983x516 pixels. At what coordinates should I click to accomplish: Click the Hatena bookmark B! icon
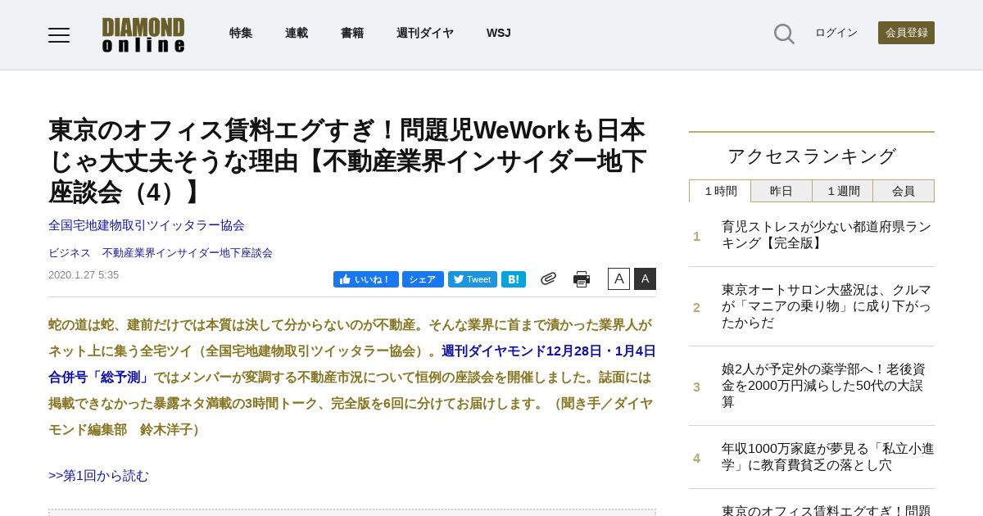(514, 279)
